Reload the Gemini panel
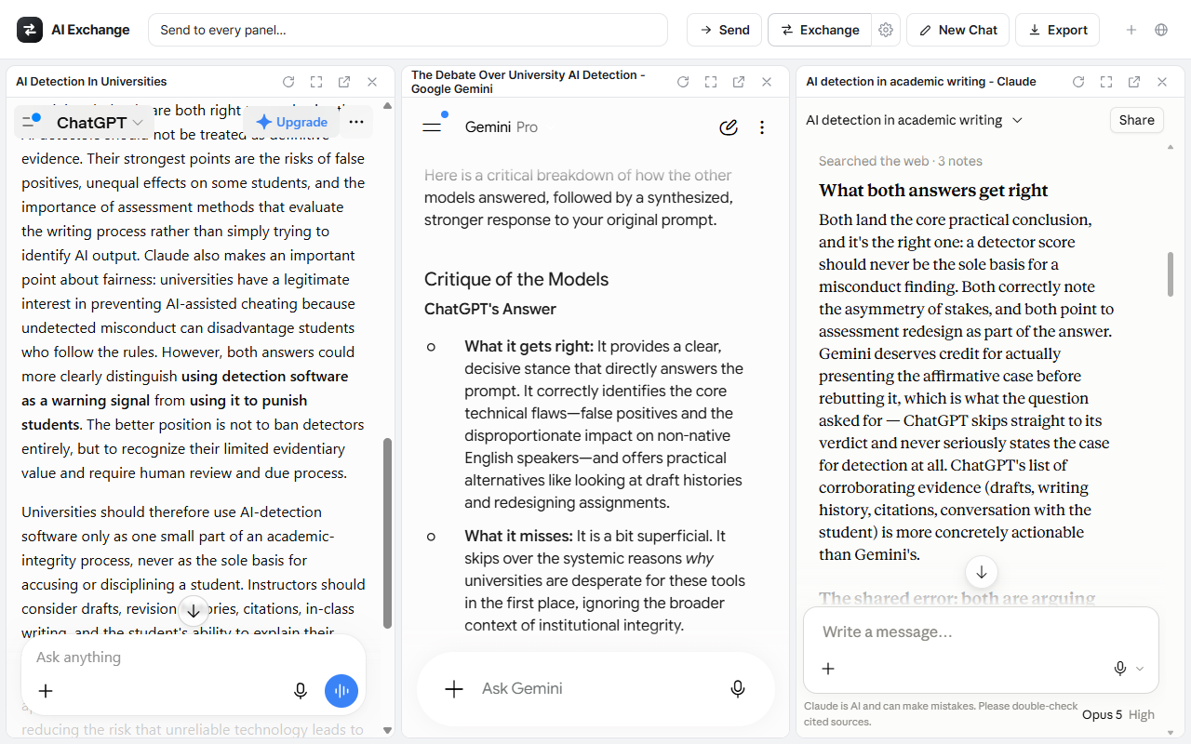This screenshot has height=744, width=1191. 683,82
